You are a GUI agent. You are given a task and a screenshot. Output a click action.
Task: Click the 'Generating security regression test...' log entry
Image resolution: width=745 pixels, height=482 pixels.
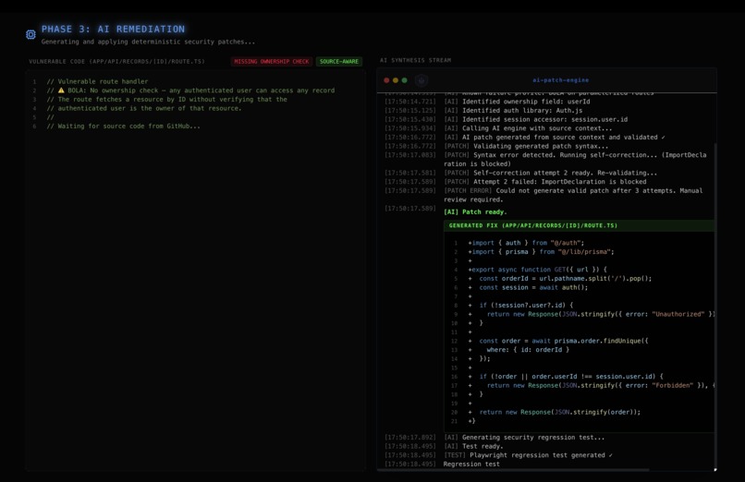(524, 438)
